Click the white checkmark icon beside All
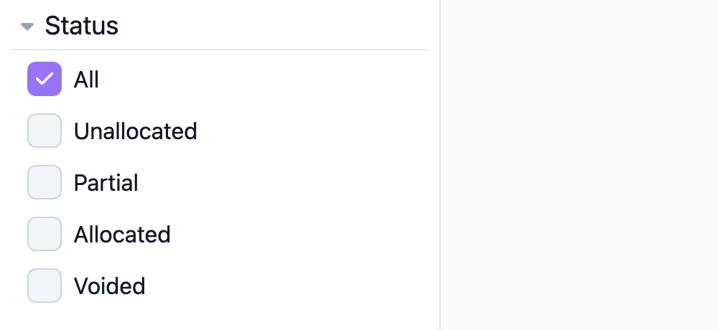Viewport: 718px width, 330px height. coord(45,79)
